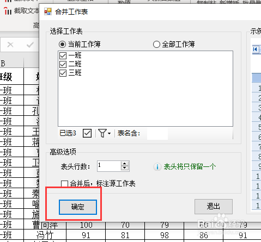Screen dimensions: 261x242
Task: Click the info icon beside 表头将只保留一个
Action: tap(157, 167)
